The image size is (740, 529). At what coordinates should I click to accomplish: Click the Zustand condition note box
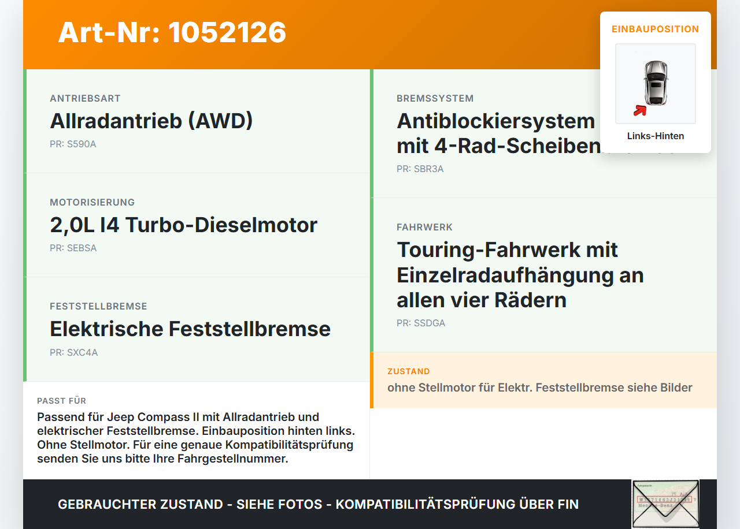point(543,380)
